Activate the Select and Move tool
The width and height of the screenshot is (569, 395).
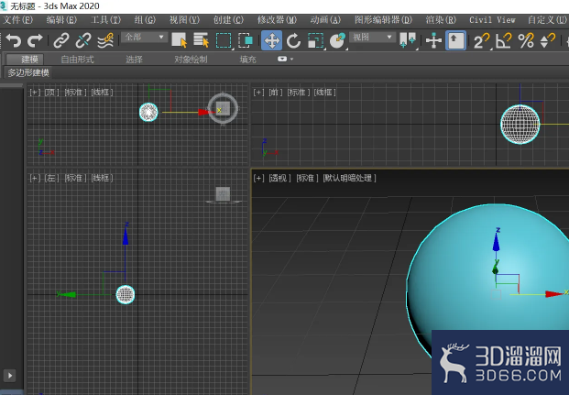point(271,40)
